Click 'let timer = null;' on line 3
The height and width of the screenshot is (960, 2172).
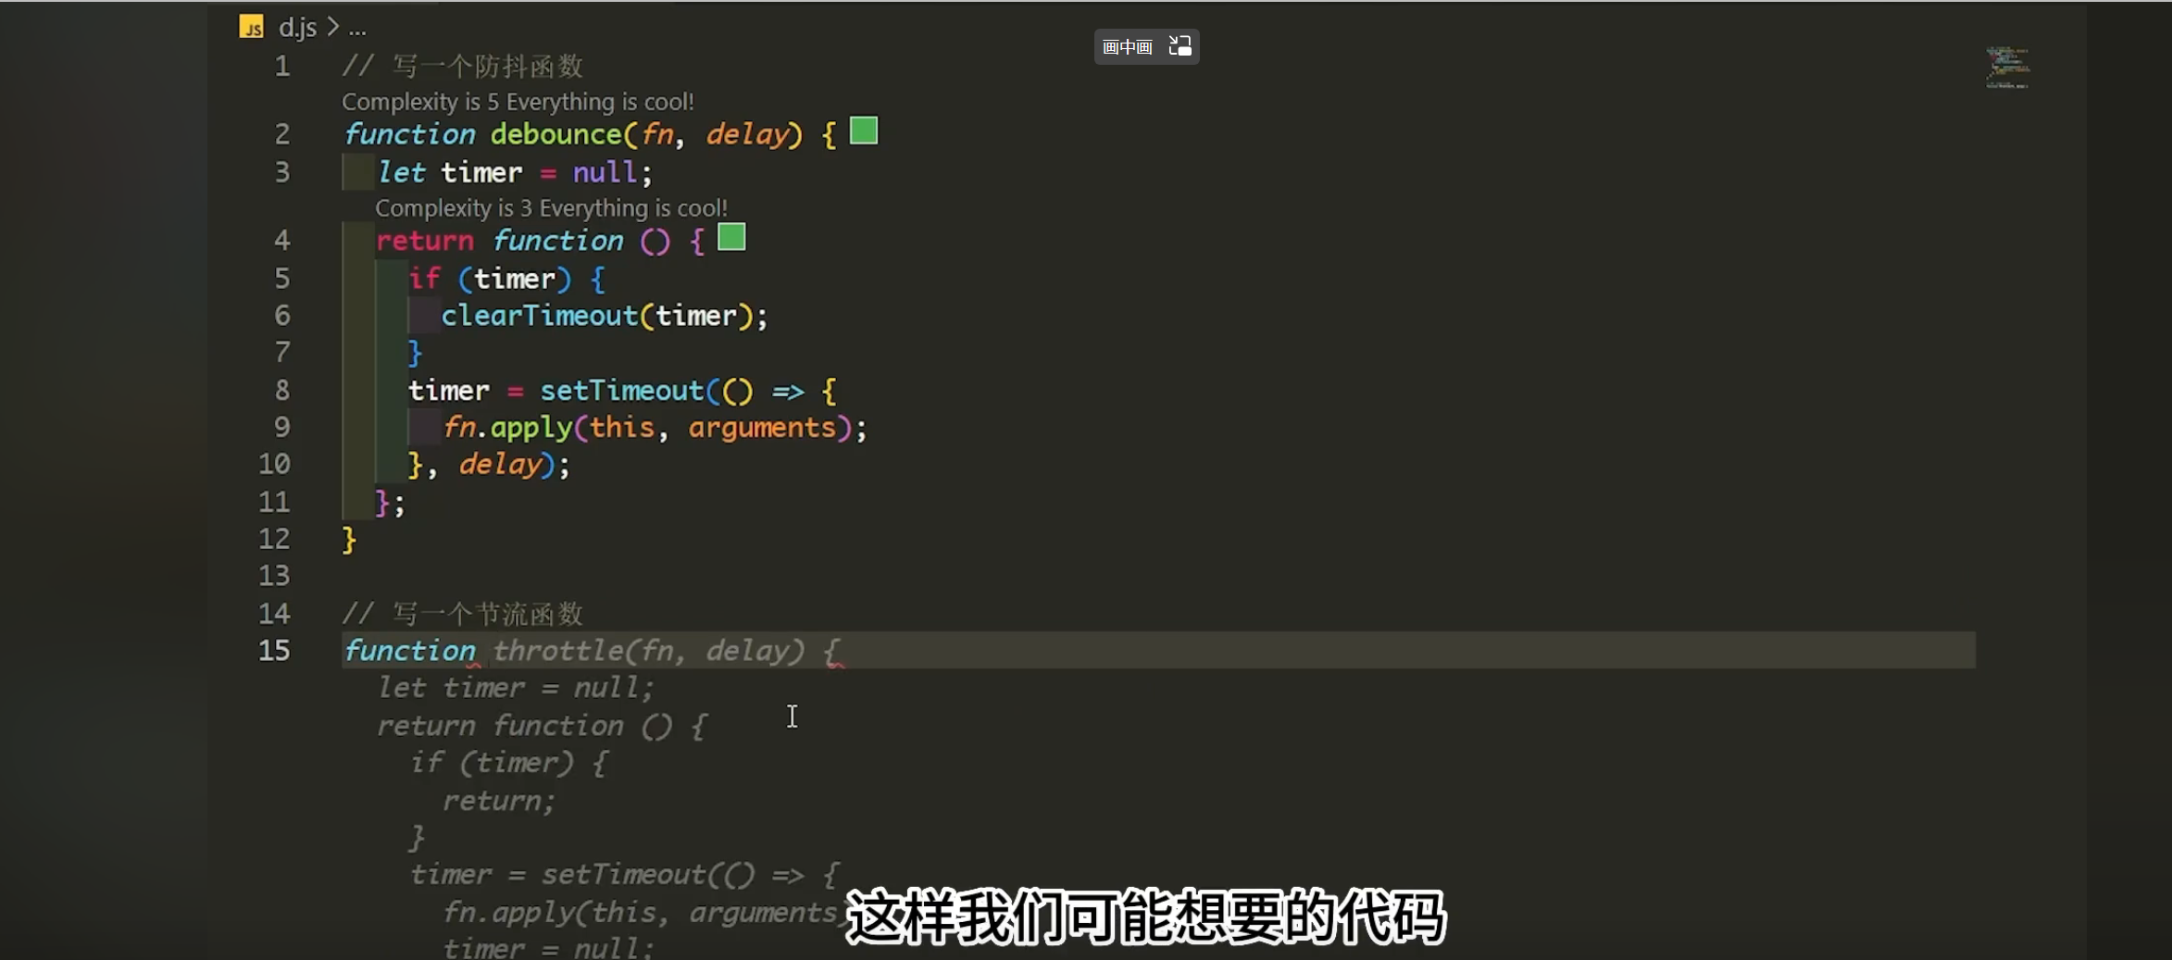(515, 172)
